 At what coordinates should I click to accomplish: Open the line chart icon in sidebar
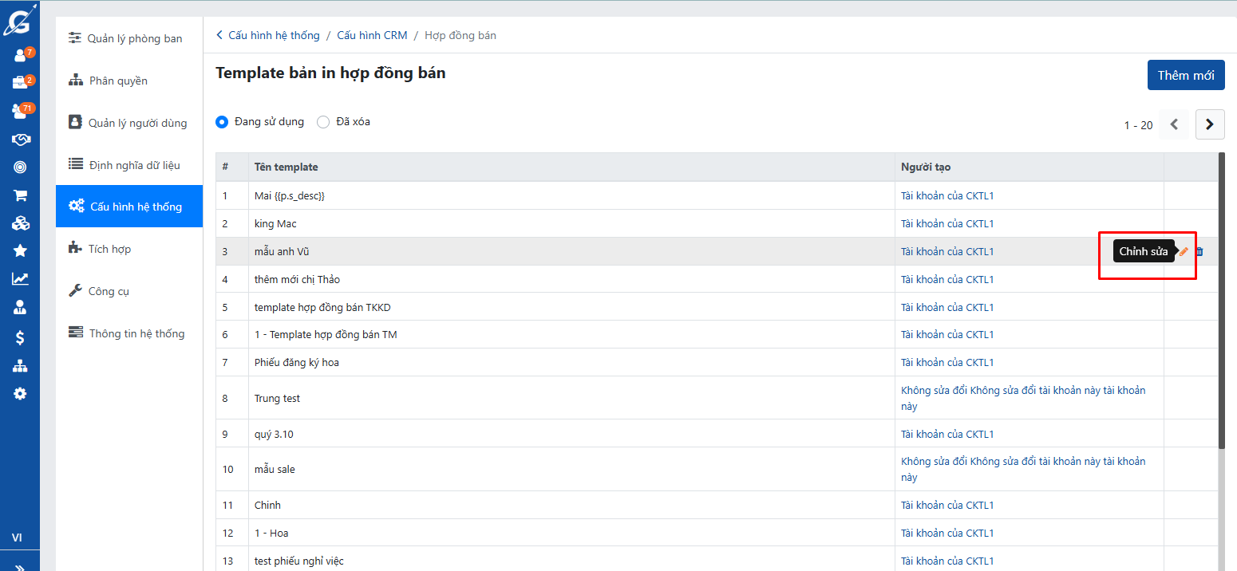[x=20, y=278]
